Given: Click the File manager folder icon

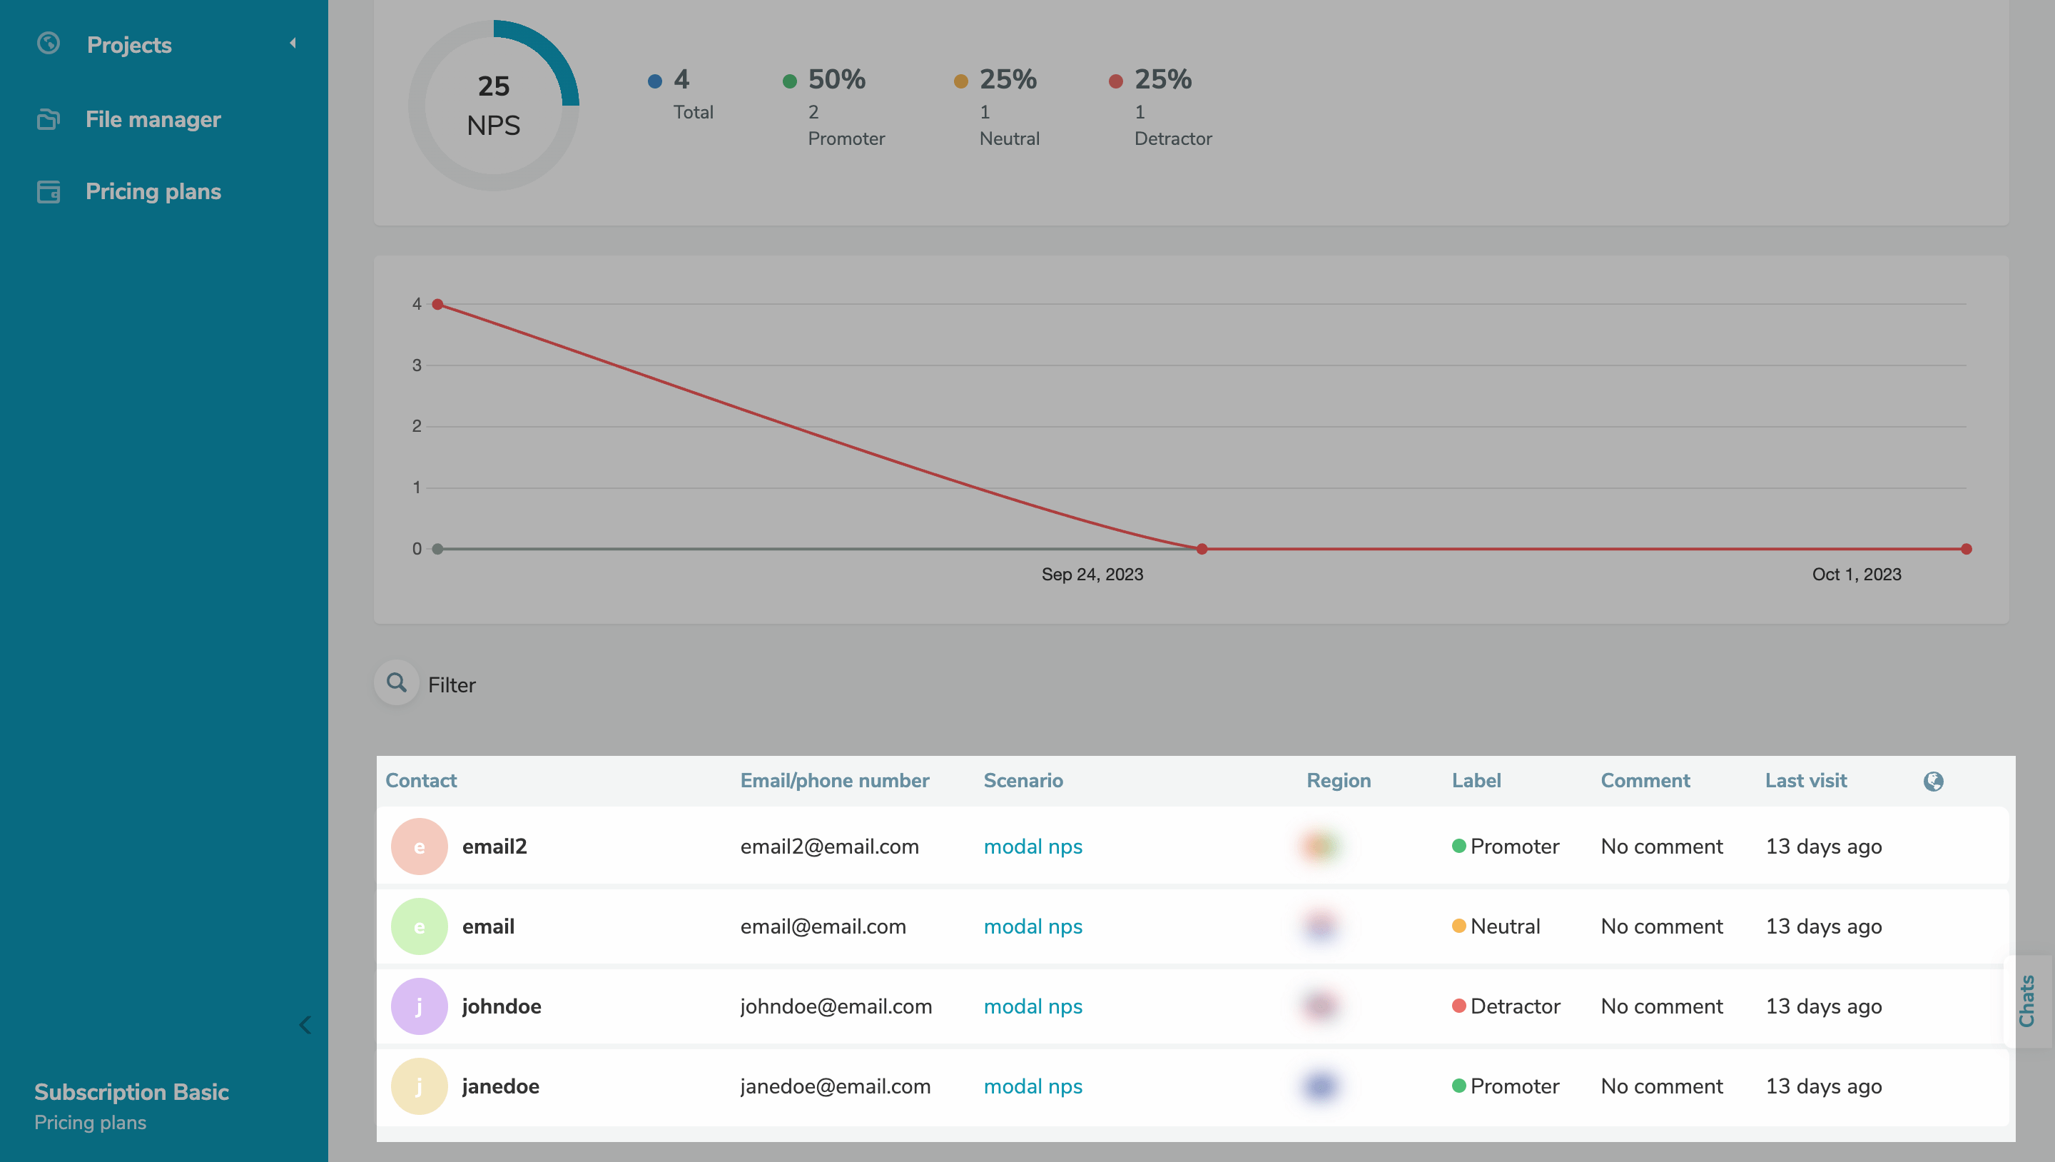Looking at the screenshot, I should [49, 120].
